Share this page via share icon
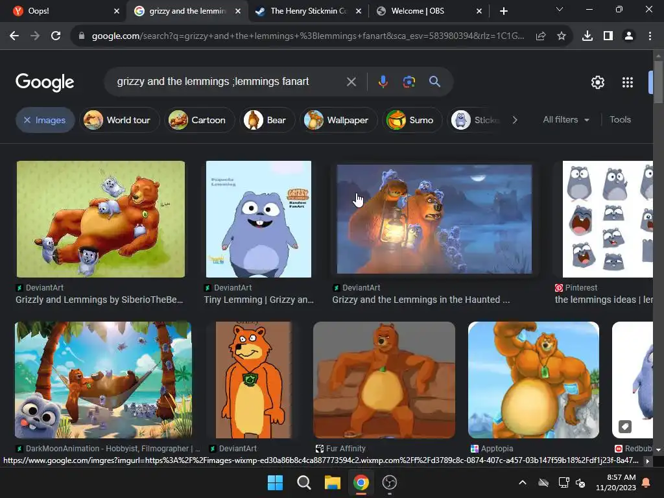The height and width of the screenshot is (498, 664). 541,36
